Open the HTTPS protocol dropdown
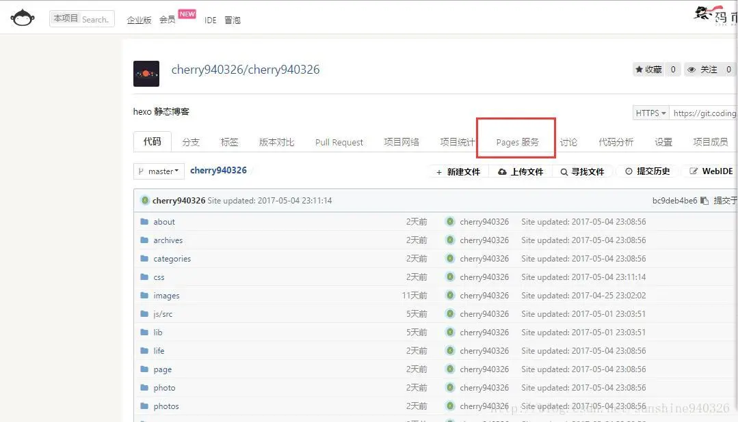Screen dimensions: 738x422 pyautogui.click(x=651, y=113)
